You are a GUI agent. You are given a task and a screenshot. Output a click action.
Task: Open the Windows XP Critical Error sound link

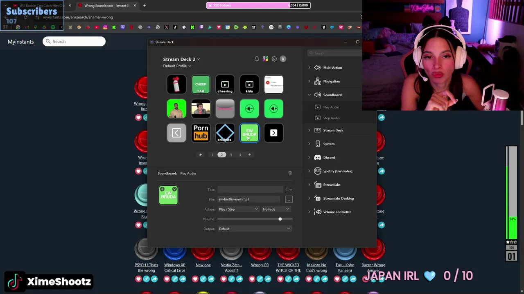175,267
